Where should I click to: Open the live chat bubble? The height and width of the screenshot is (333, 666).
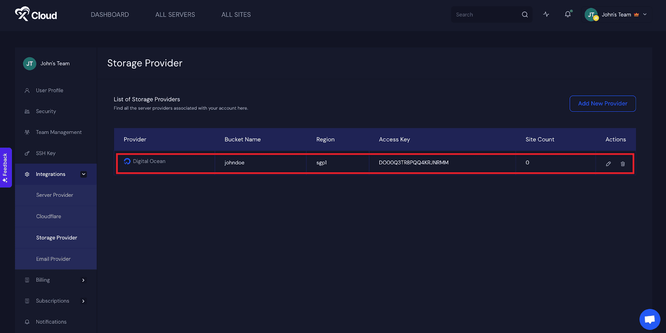point(649,319)
